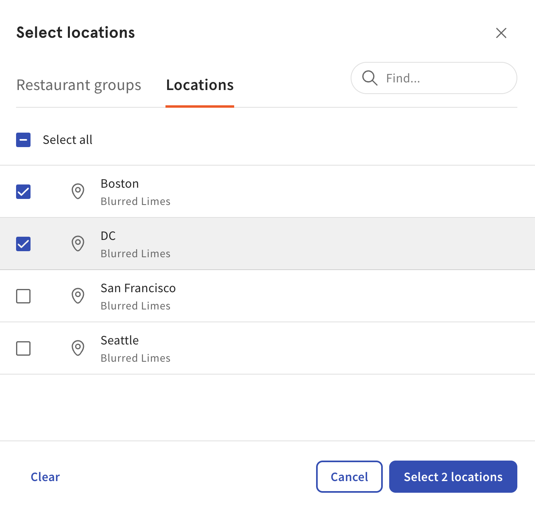Click the San Francisco pin icon

(x=78, y=296)
